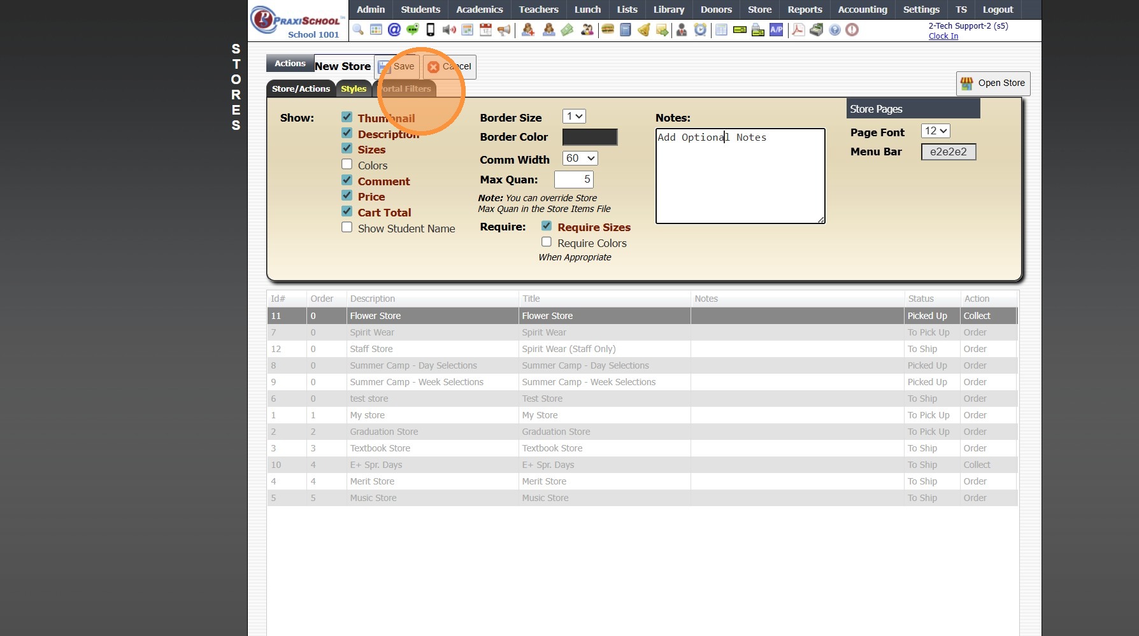Open the Page Font dropdown

click(x=936, y=131)
